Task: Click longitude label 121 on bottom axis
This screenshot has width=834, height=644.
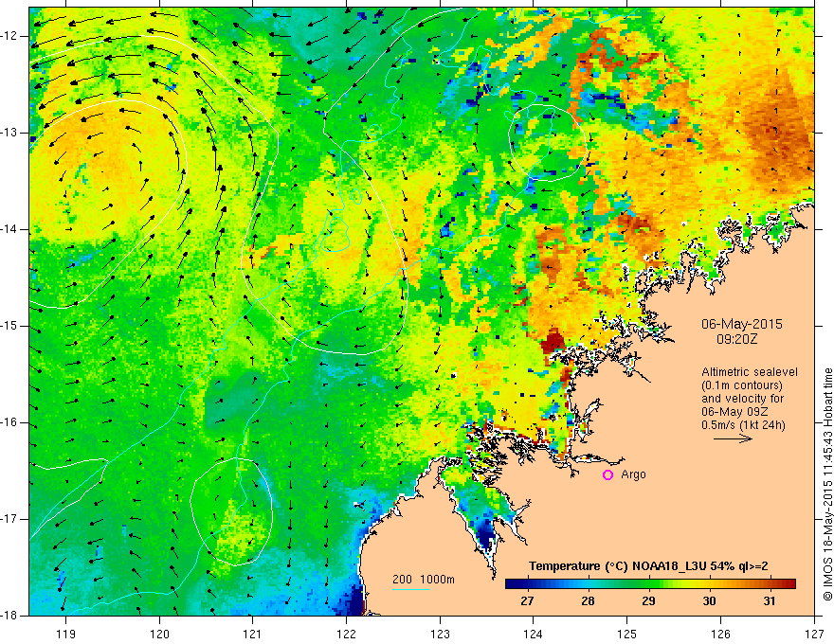Action: pyautogui.click(x=252, y=634)
